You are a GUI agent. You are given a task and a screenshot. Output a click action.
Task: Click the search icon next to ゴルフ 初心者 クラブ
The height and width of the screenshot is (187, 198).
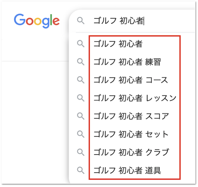(81, 152)
